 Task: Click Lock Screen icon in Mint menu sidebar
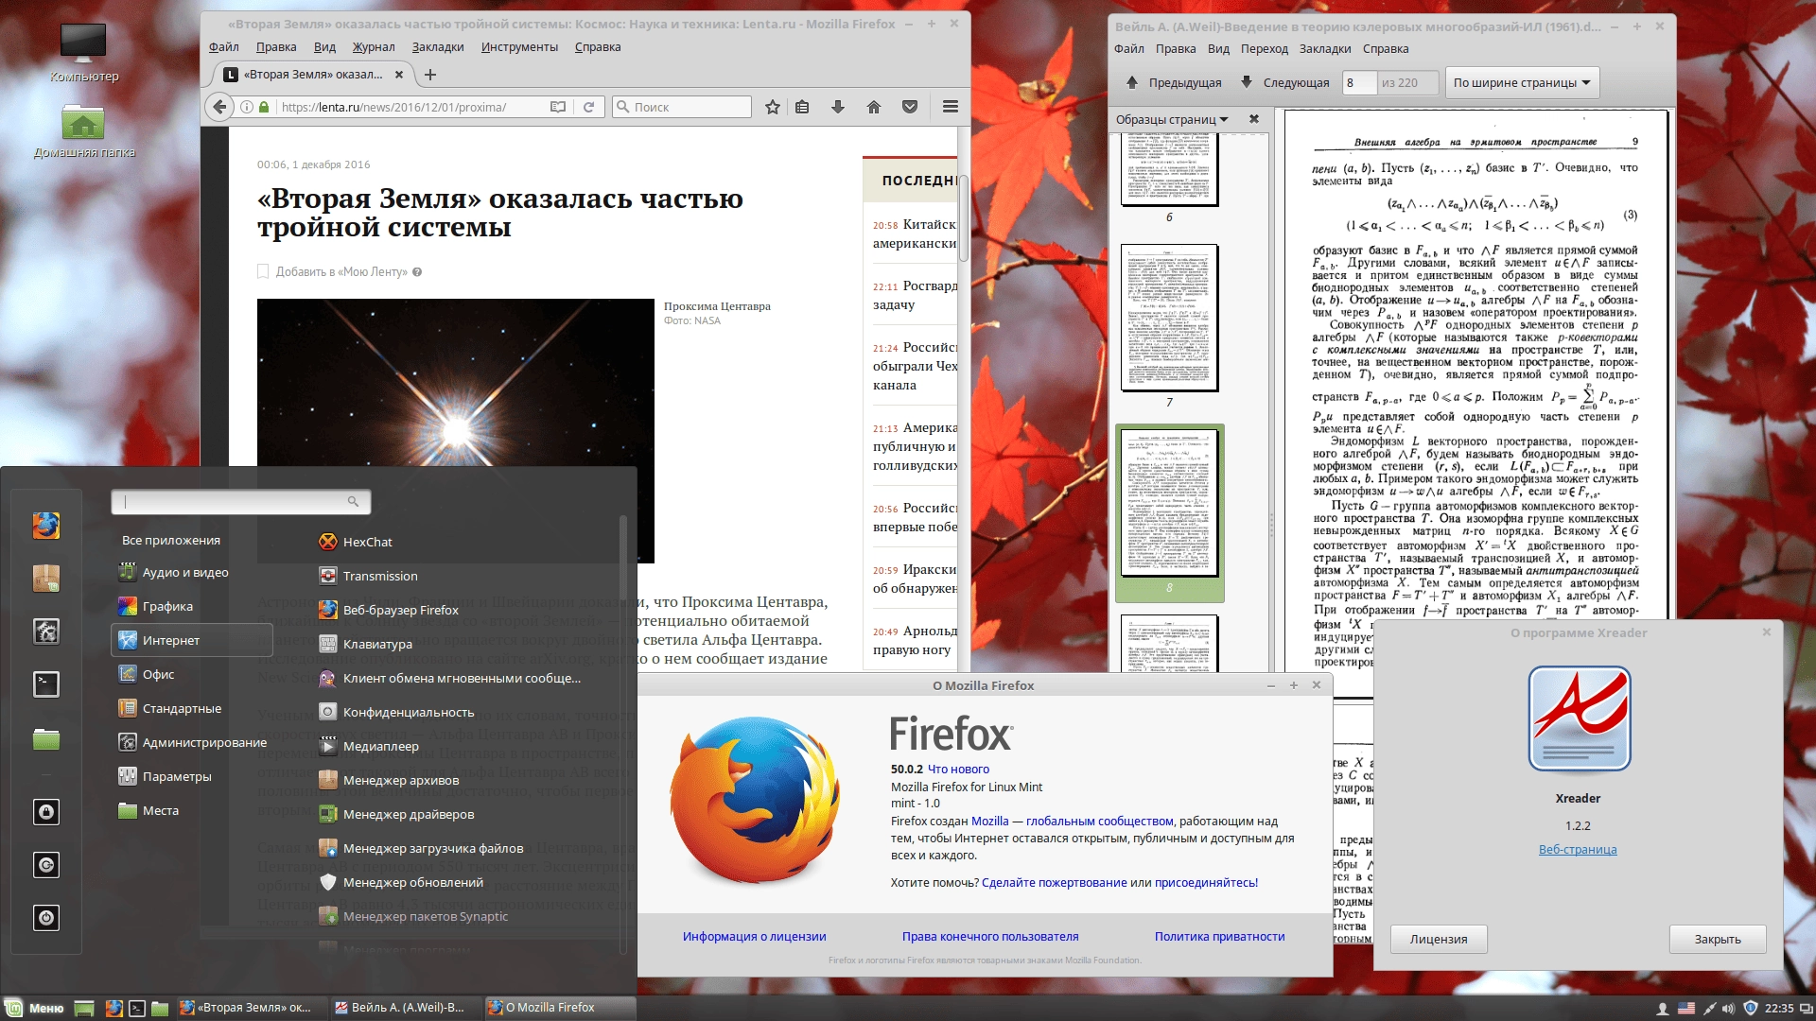tap(46, 812)
